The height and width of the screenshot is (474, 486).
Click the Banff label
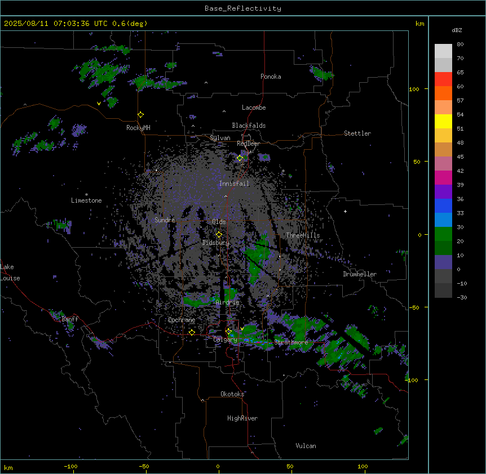point(70,319)
